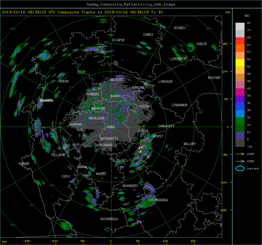The width and height of the screenshot is (262, 245).
Task: Click the HUBLI label
Action: pos(81,130)
